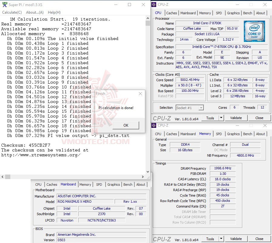Click the Checksum: 455CB2F7 line

pyautogui.click(x=26, y=145)
